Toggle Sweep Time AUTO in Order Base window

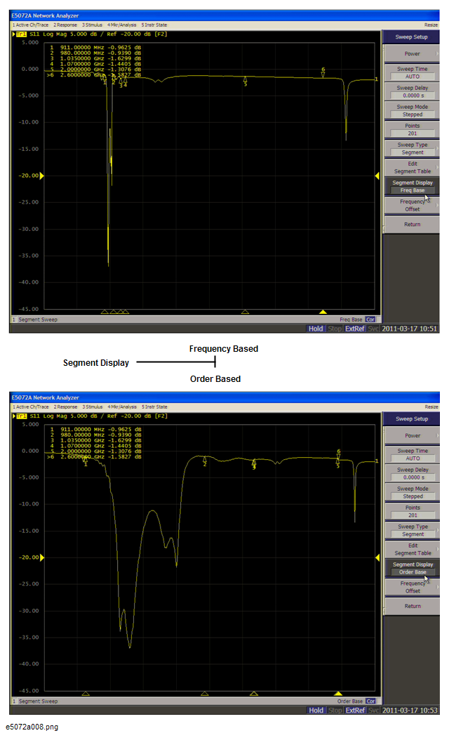click(x=412, y=454)
